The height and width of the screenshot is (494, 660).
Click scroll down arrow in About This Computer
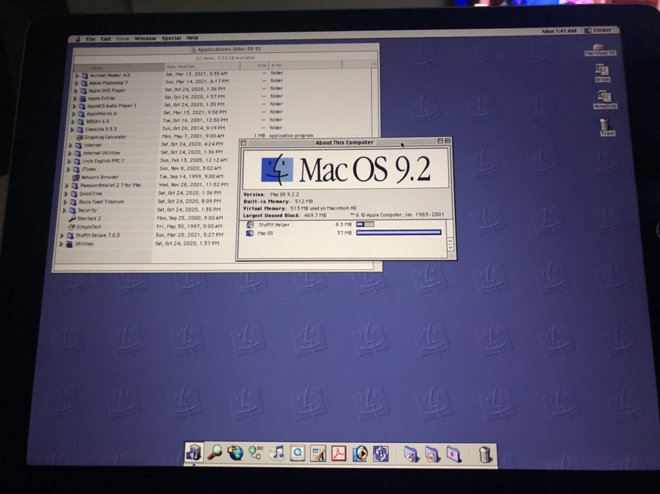[x=450, y=248]
